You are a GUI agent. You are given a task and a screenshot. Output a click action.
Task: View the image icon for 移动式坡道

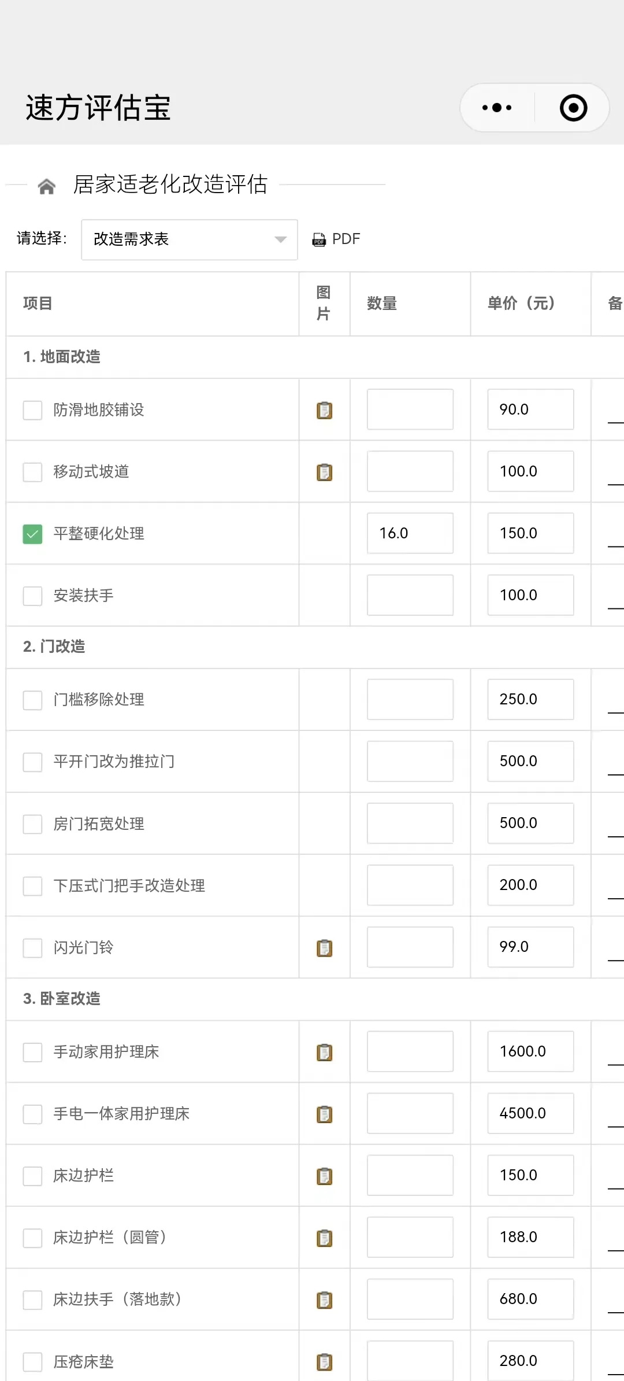324,472
